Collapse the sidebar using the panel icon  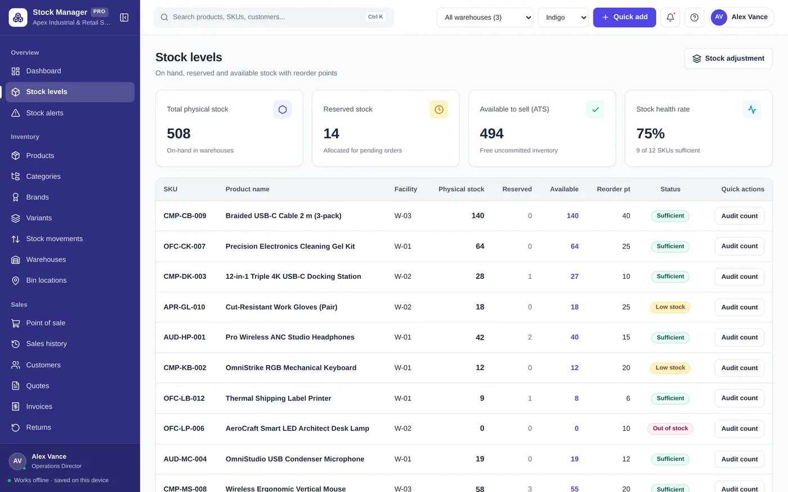[x=124, y=17]
